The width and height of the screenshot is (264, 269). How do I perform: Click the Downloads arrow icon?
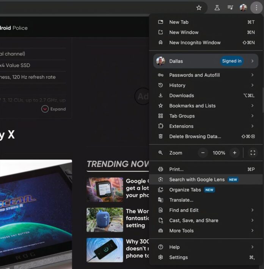pos(160,95)
